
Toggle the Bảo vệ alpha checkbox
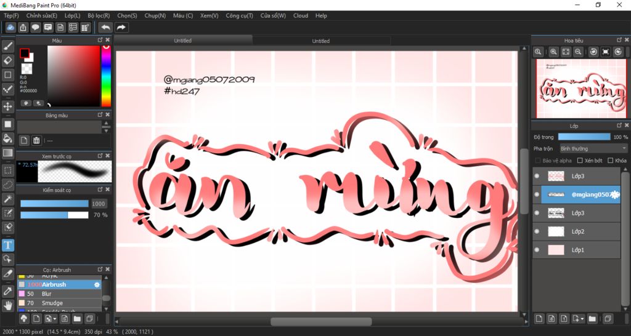pos(538,161)
